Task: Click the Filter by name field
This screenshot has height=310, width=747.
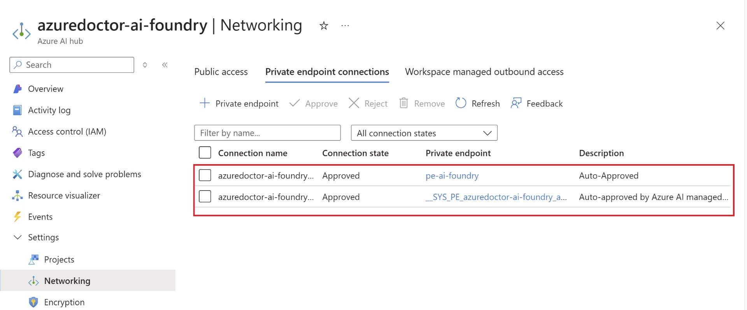Action: click(x=267, y=133)
